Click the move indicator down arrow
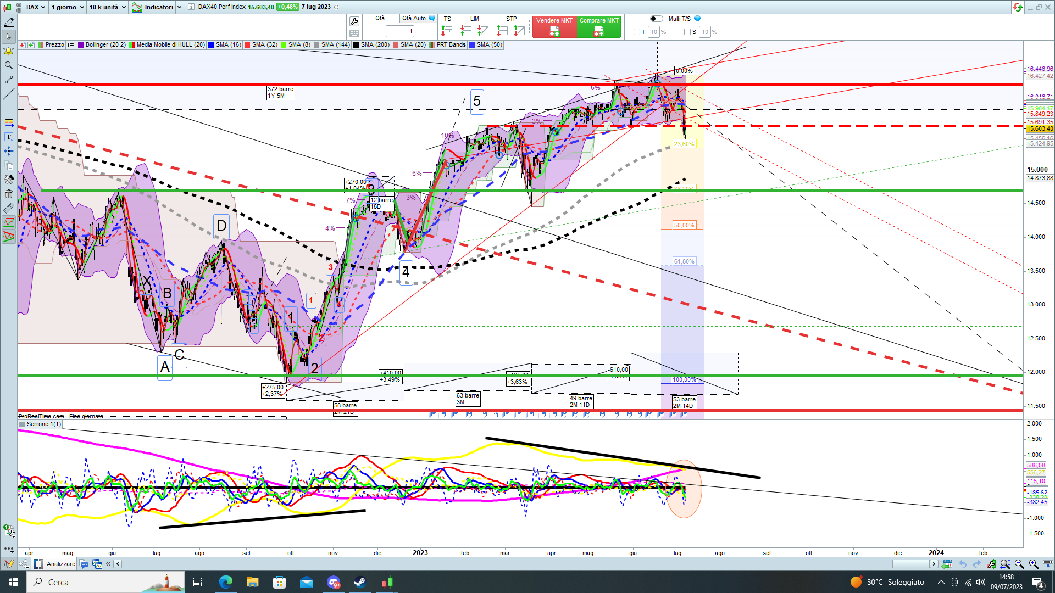The width and height of the screenshot is (1055, 593). click(x=22, y=45)
